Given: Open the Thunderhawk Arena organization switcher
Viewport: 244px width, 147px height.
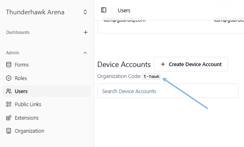Looking at the screenshot, I should tap(47, 12).
